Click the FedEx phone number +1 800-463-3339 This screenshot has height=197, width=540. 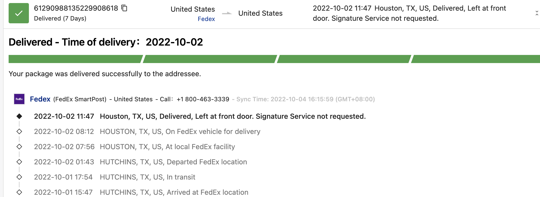(203, 99)
